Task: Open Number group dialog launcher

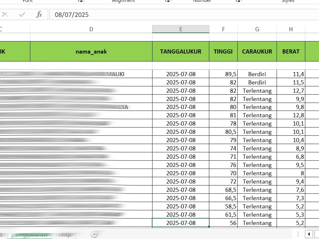Action: [x=238, y=1]
